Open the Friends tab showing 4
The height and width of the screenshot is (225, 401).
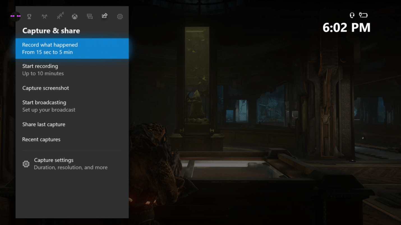pyautogui.click(x=60, y=16)
